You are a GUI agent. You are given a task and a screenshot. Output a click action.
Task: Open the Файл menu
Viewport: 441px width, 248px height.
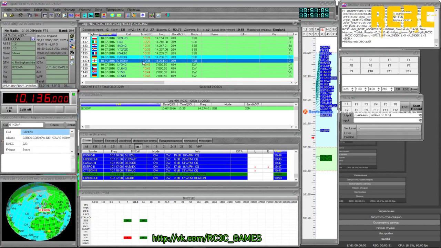(x=8, y=10)
